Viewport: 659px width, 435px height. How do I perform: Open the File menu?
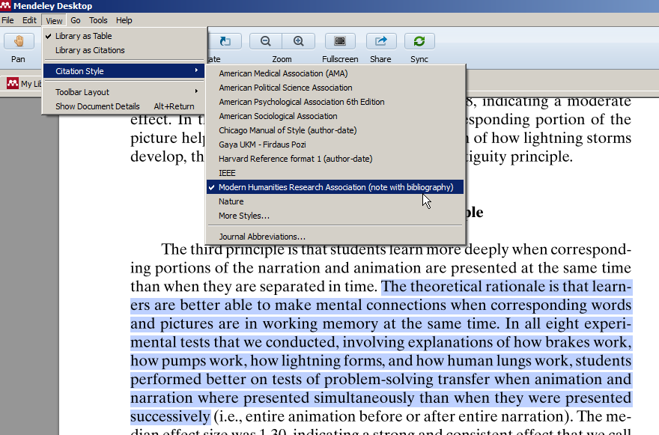click(7, 20)
